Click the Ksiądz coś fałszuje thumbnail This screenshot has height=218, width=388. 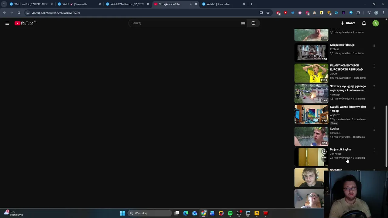tap(311, 52)
